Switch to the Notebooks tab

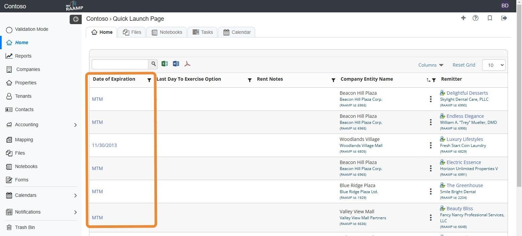tap(166, 32)
